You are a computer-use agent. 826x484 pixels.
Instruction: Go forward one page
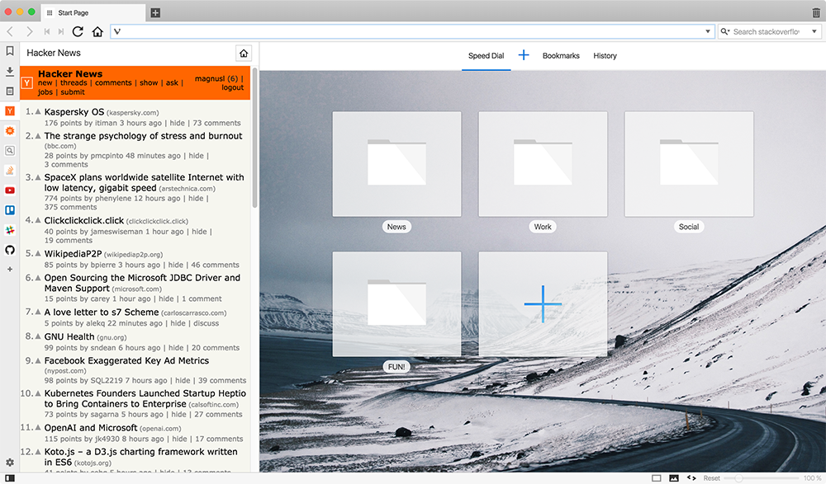click(30, 31)
